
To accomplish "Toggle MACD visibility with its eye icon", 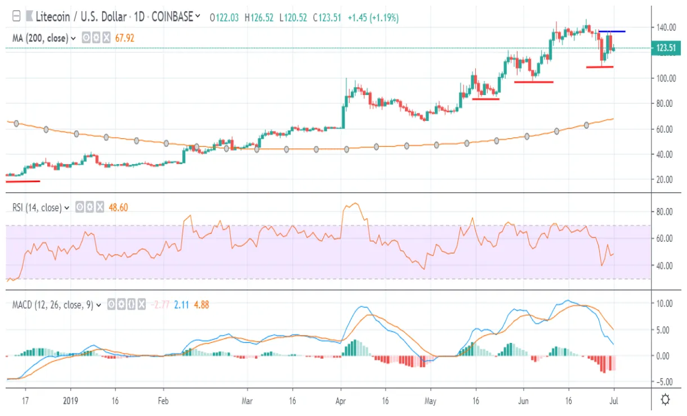I will click(111, 305).
